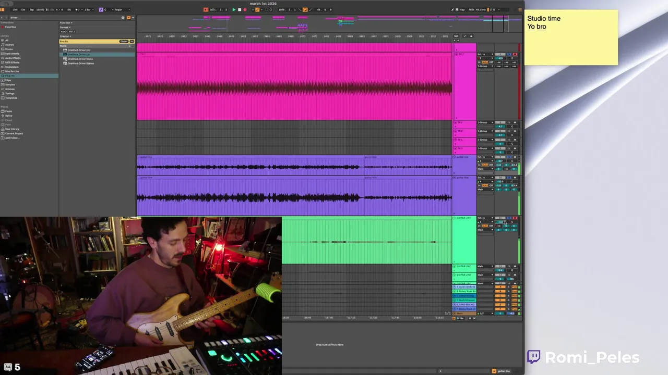The width and height of the screenshot is (668, 375).
Task: Clear the browser search with the x icon
Action: 123,18
